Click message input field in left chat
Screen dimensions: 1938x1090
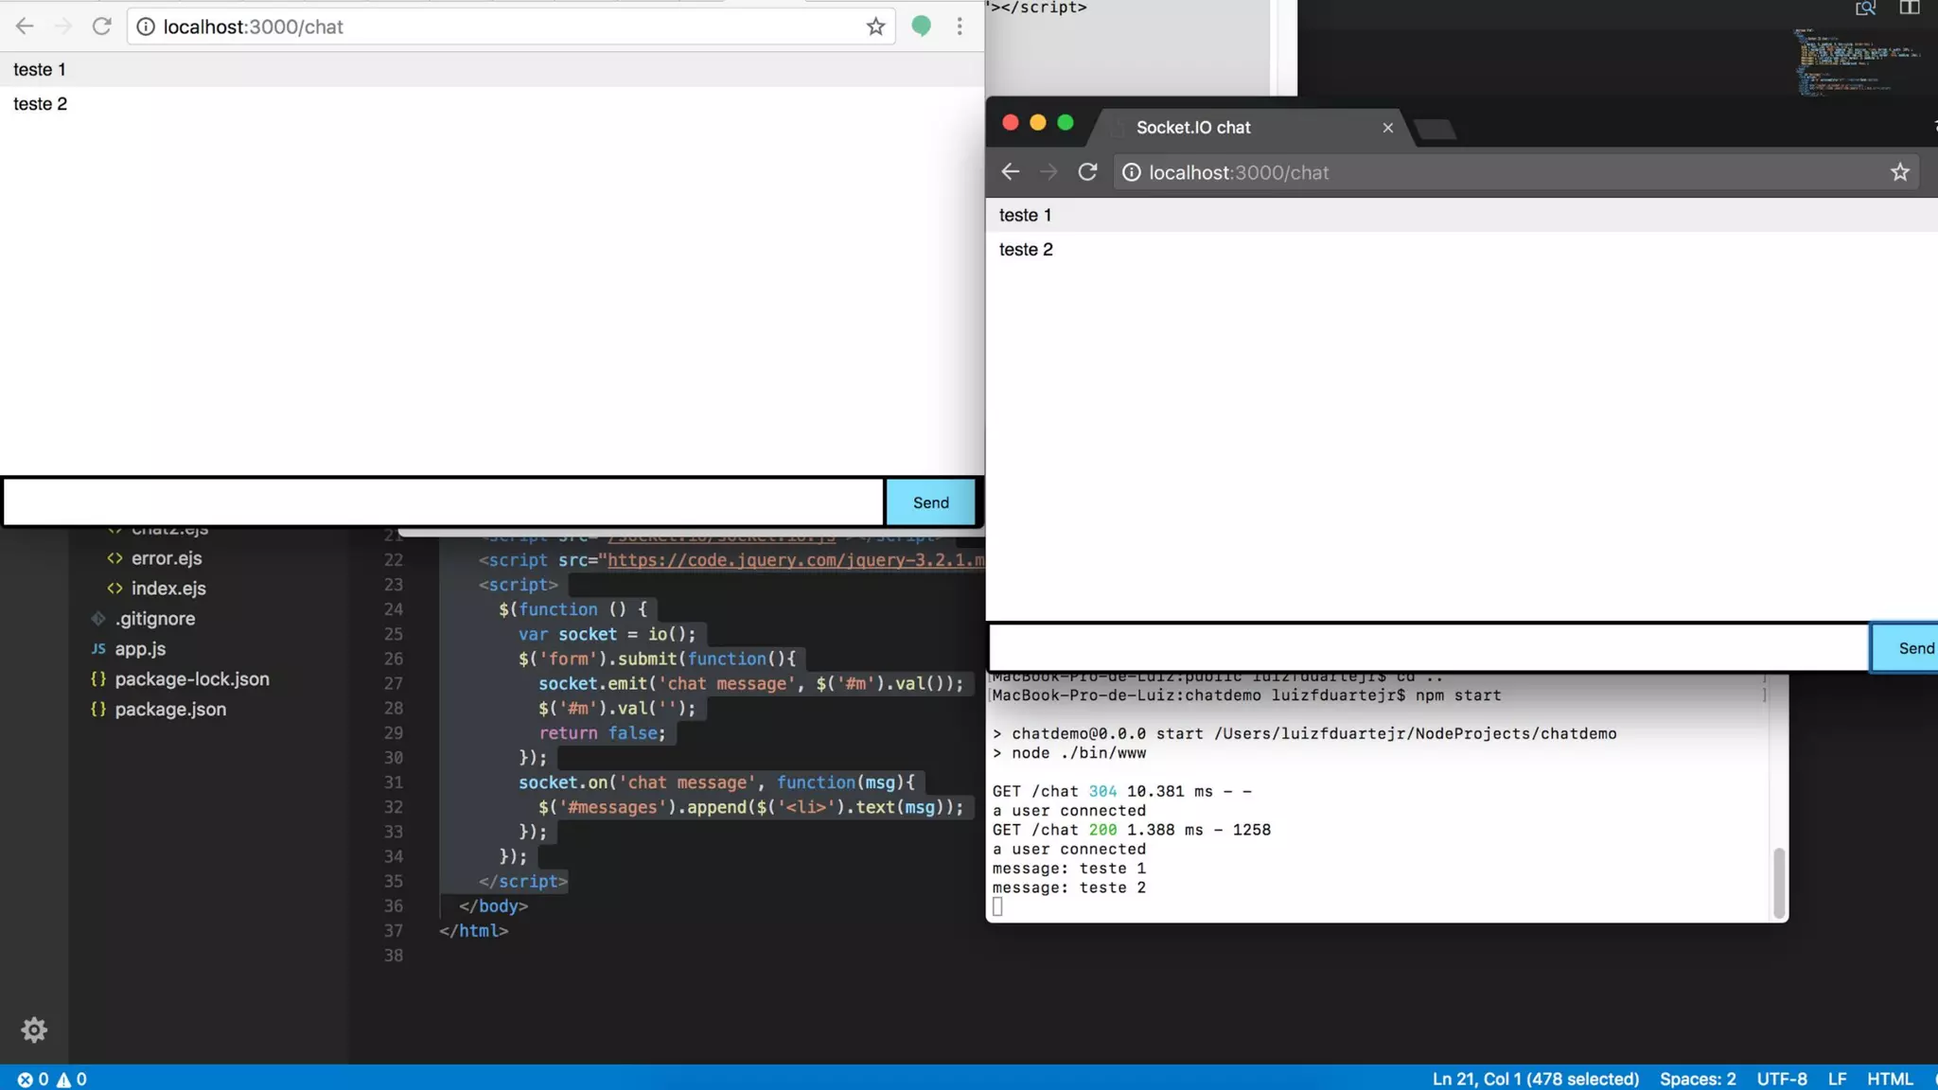point(443,502)
